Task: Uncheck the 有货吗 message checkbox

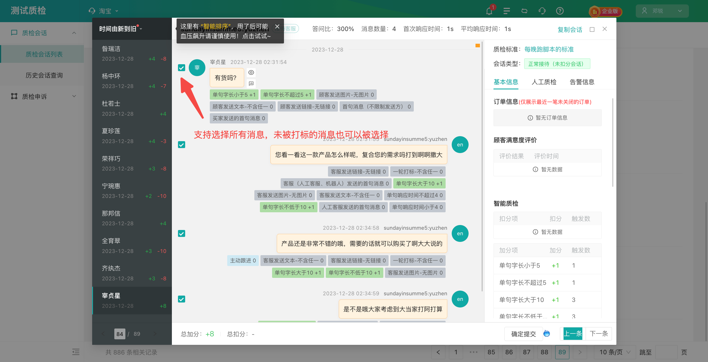Action: 182,68
